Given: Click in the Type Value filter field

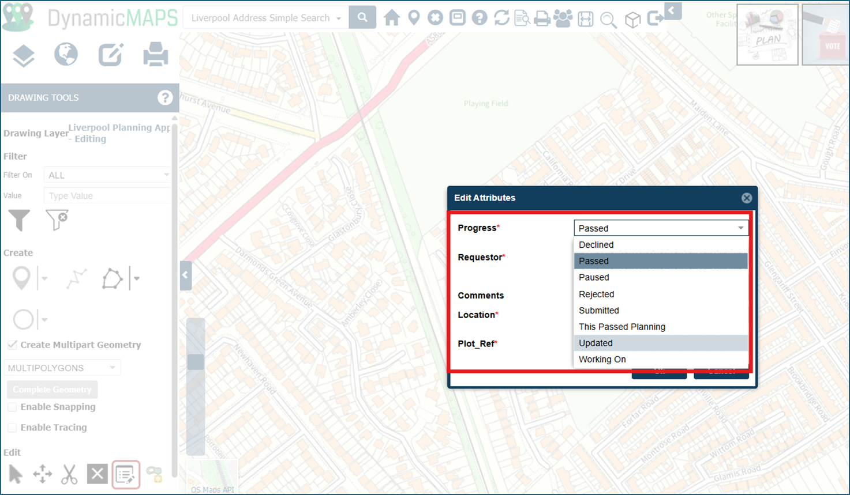Looking at the screenshot, I should pyautogui.click(x=107, y=195).
